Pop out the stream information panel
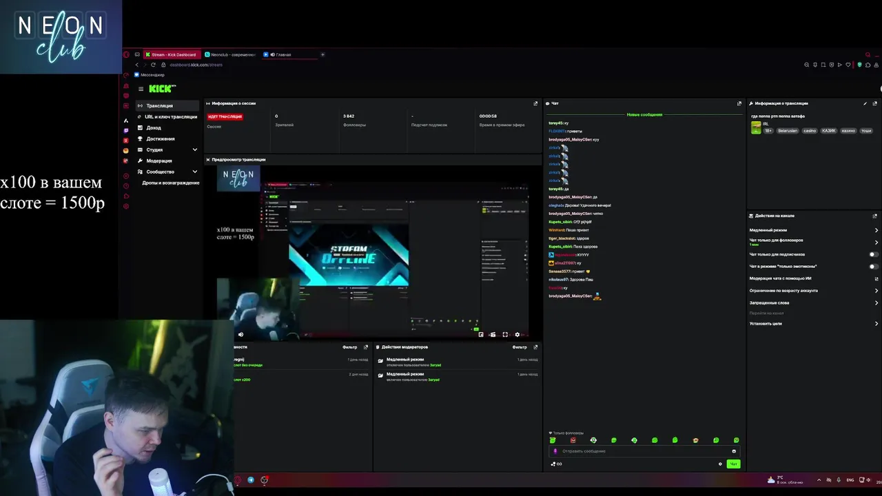The height and width of the screenshot is (496, 882). 875,103
